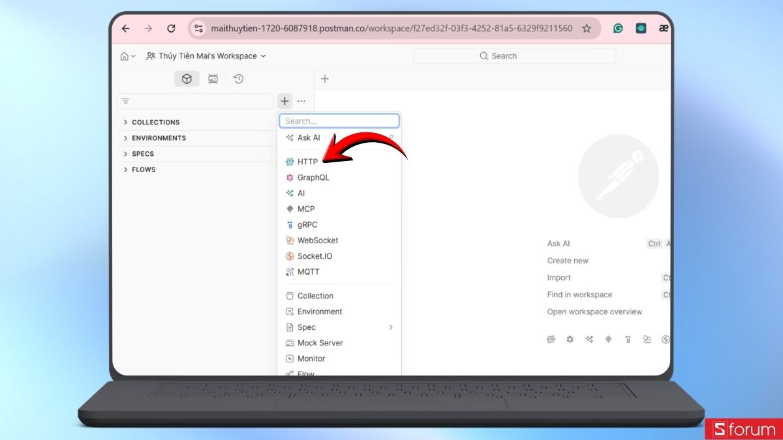Open the Collections cube sidebar tab
The image size is (783, 440).
pos(187,79)
